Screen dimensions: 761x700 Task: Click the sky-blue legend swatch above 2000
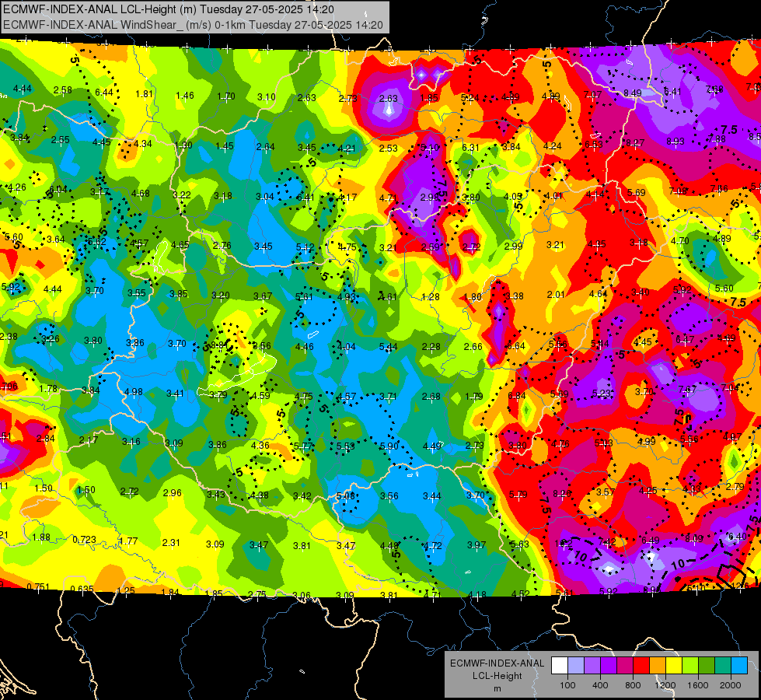(739, 666)
